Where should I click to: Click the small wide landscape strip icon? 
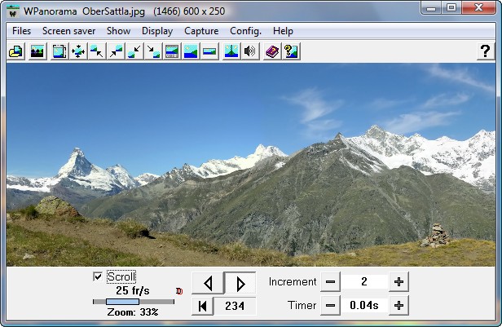click(209, 51)
